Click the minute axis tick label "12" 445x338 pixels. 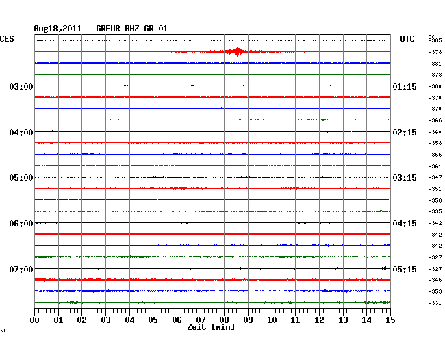pyautogui.click(x=319, y=320)
